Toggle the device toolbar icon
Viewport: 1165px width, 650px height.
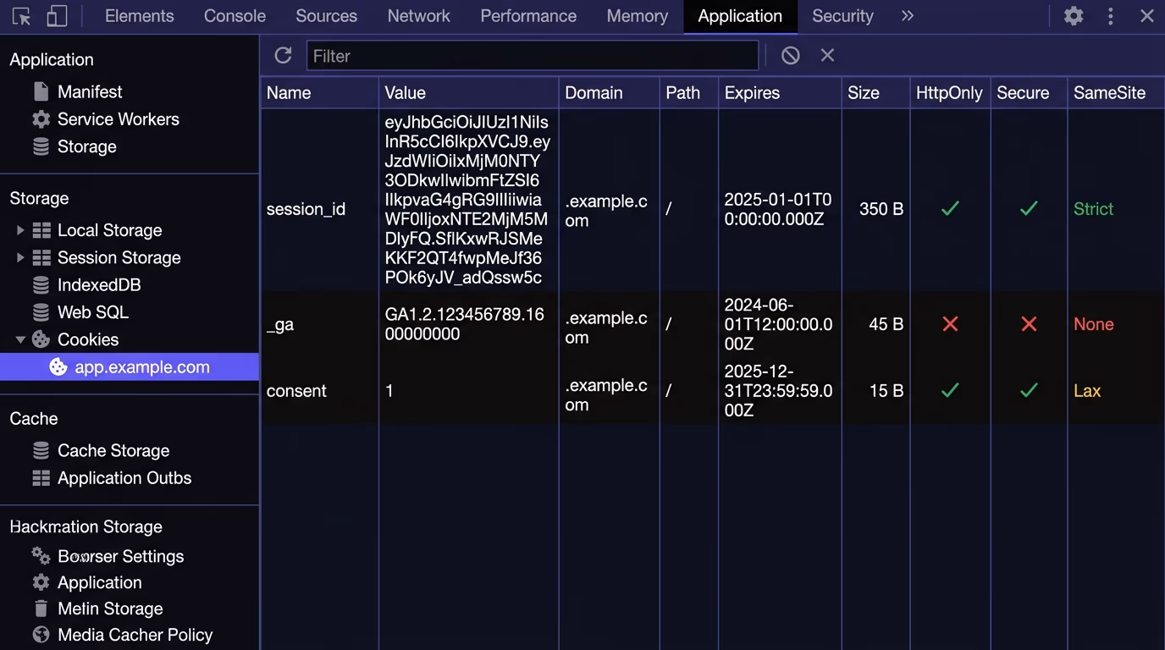click(56, 16)
